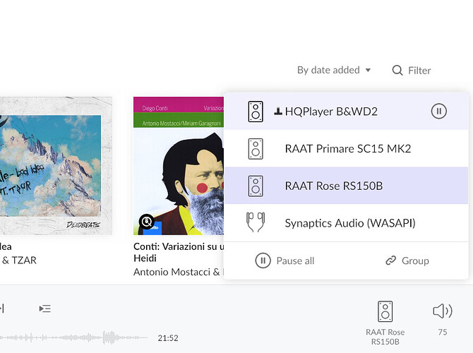Select Synaptics Audio (WASAPI) output

347,223
